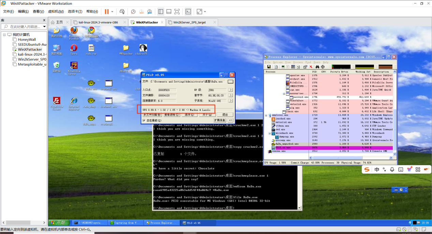Open Process Explorer Options menu

point(278,62)
